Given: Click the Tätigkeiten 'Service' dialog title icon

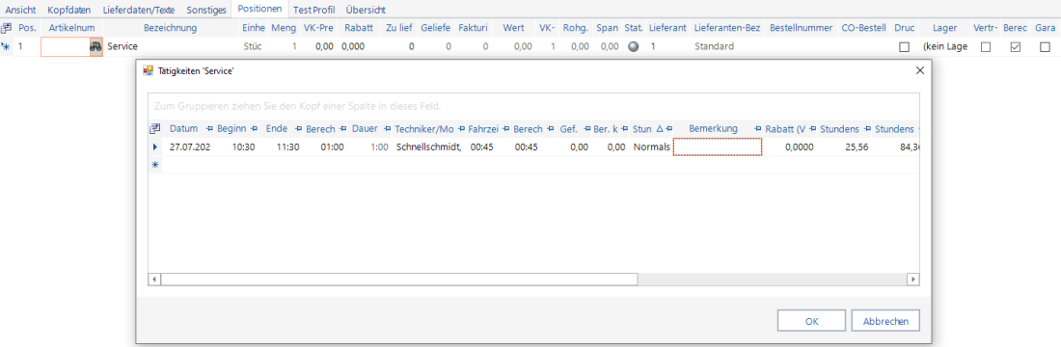Looking at the screenshot, I should coord(149,70).
